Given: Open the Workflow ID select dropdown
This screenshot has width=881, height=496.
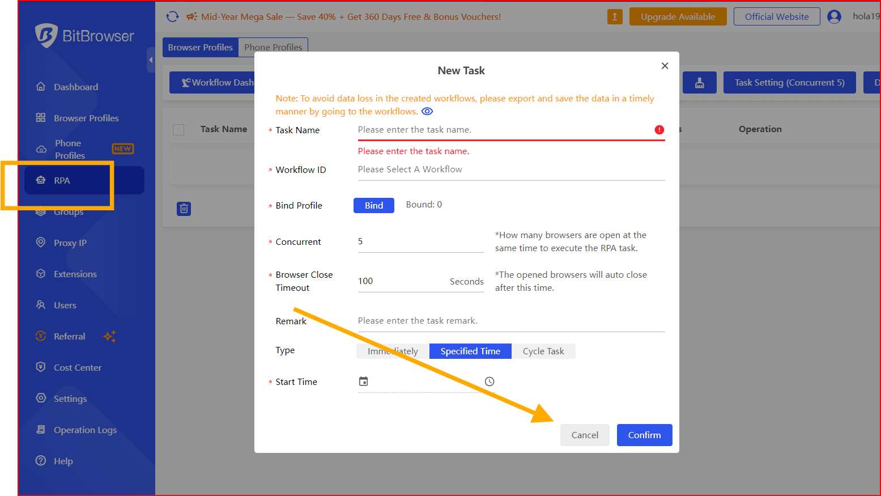Looking at the screenshot, I should click(511, 169).
